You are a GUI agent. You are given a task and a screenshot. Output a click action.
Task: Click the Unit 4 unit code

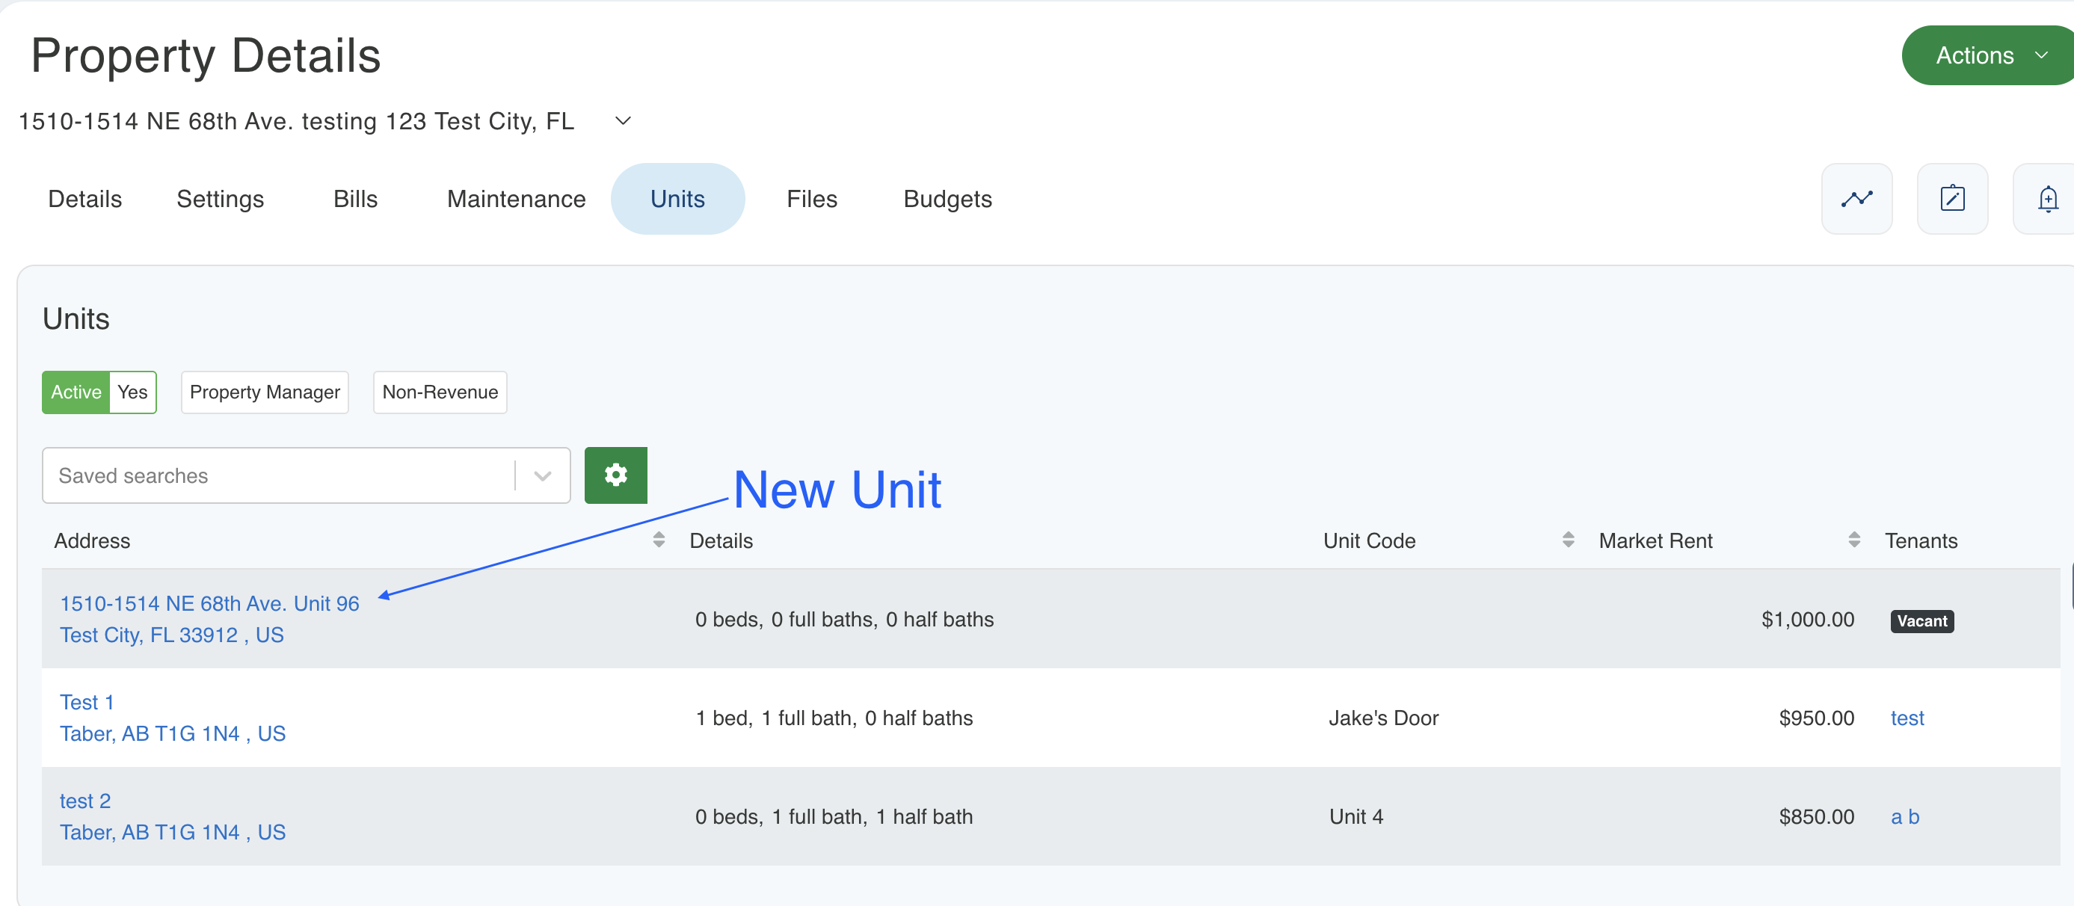pos(1356,816)
